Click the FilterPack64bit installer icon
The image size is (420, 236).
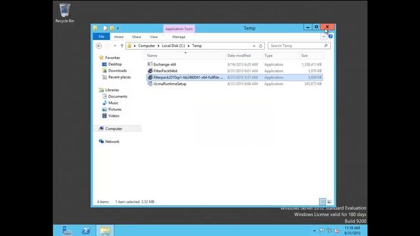point(150,71)
